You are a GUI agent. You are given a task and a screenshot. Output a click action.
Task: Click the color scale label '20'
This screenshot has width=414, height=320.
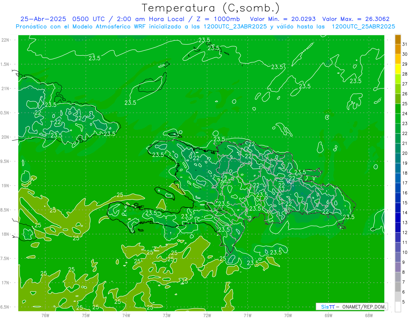(x=405, y=153)
